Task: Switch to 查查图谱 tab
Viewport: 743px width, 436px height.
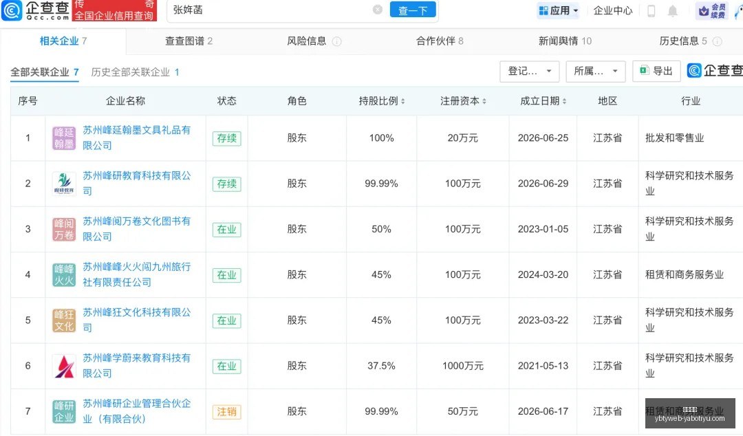Action: (189, 41)
